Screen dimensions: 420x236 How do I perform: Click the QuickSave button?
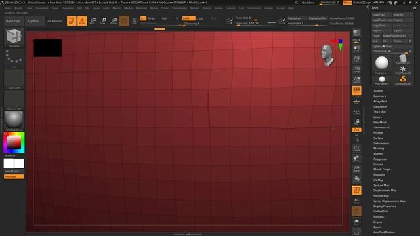[x=308, y=3]
